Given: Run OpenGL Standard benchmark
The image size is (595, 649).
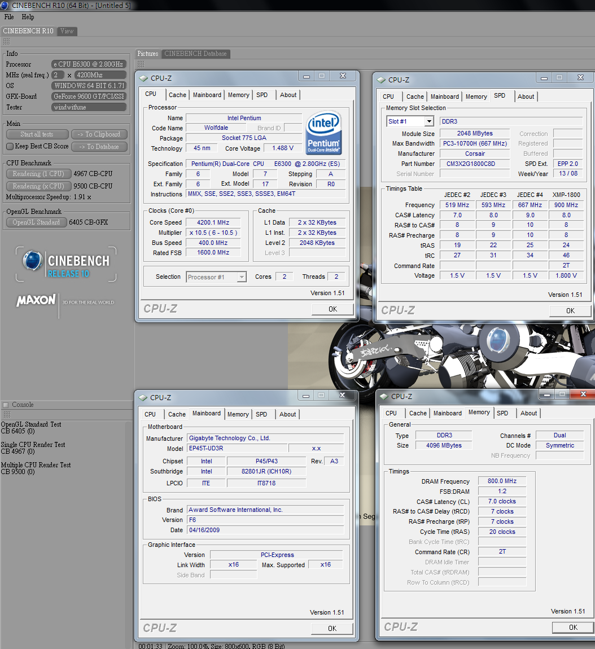Looking at the screenshot, I should click(x=37, y=222).
